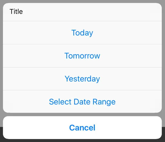
Task: Click the bold Cancel text
Action: pyautogui.click(x=82, y=127)
